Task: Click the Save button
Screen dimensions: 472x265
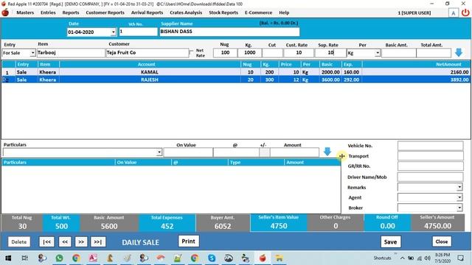Action: click(390, 242)
